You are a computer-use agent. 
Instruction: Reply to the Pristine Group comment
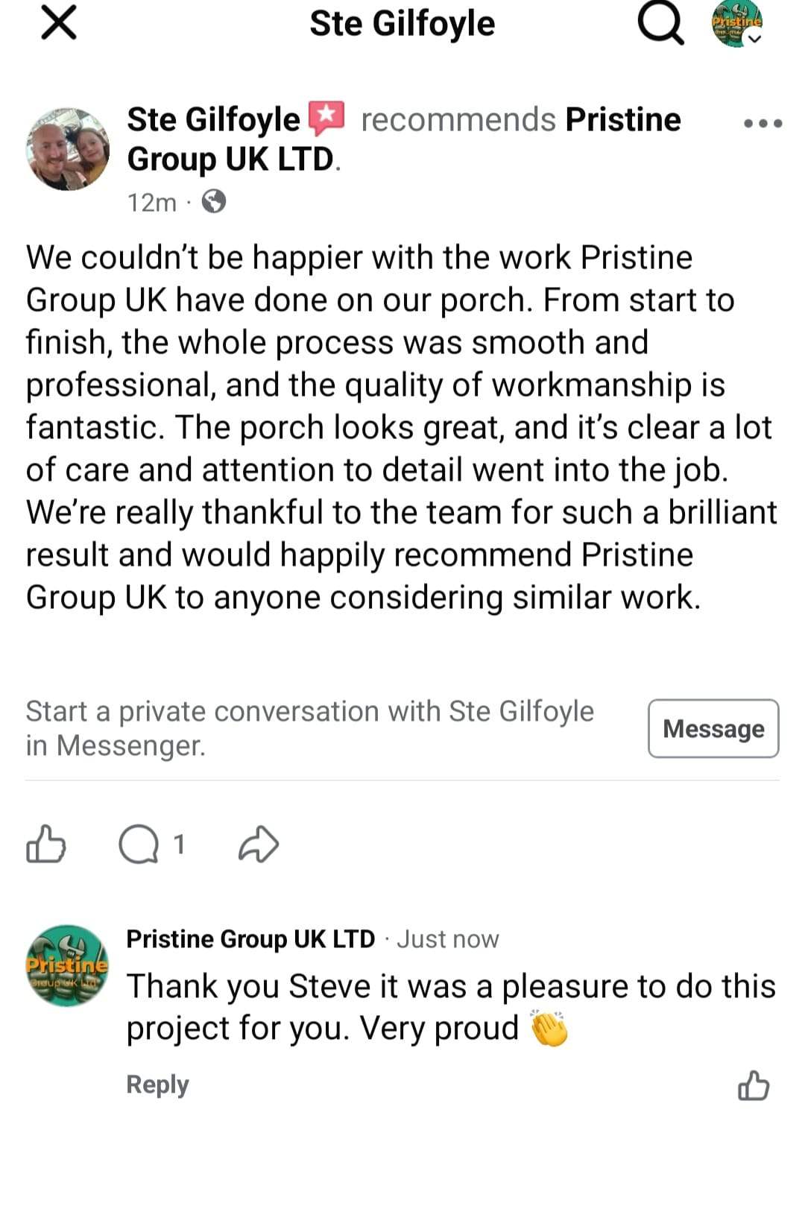pos(157,1085)
